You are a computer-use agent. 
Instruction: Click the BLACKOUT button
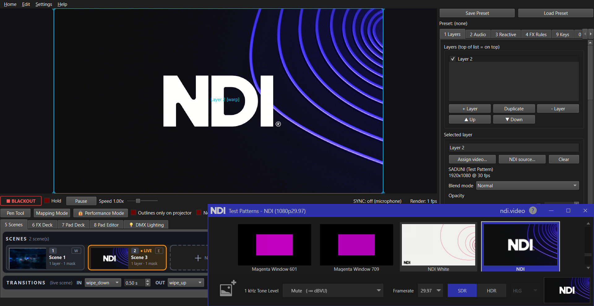[x=21, y=201]
